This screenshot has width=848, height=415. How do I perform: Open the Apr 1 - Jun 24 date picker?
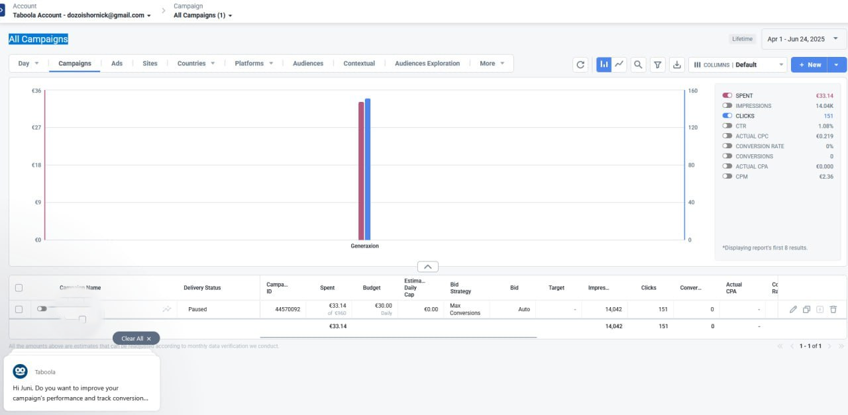tap(802, 39)
